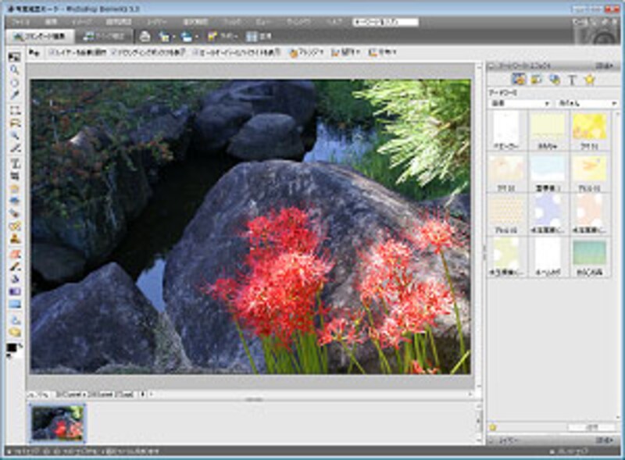This screenshot has height=460, width=625.
Task: Select the Zoom magnifier tool
Action: tap(14, 70)
